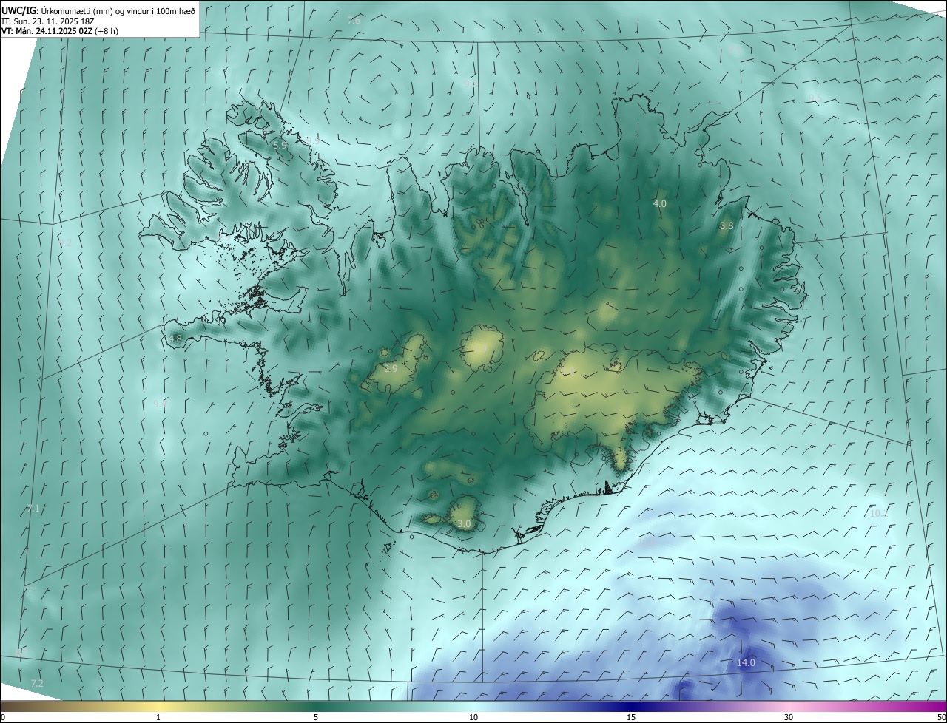
Task: Click the colorbar tick label '0'
Action: (3, 717)
